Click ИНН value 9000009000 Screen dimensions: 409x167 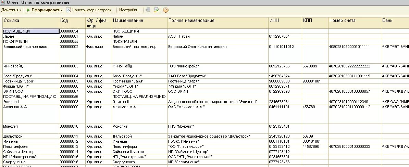pyautogui.click(x=285, y=81)
